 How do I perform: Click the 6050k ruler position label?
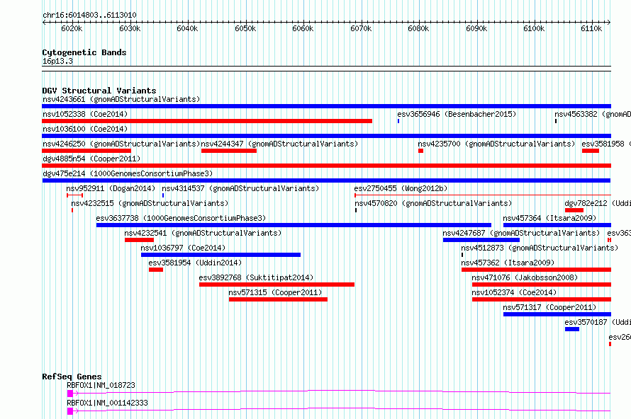pos(245,28)
